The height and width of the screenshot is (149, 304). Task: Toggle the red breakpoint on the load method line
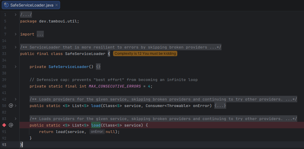click(x=4, y=125)
